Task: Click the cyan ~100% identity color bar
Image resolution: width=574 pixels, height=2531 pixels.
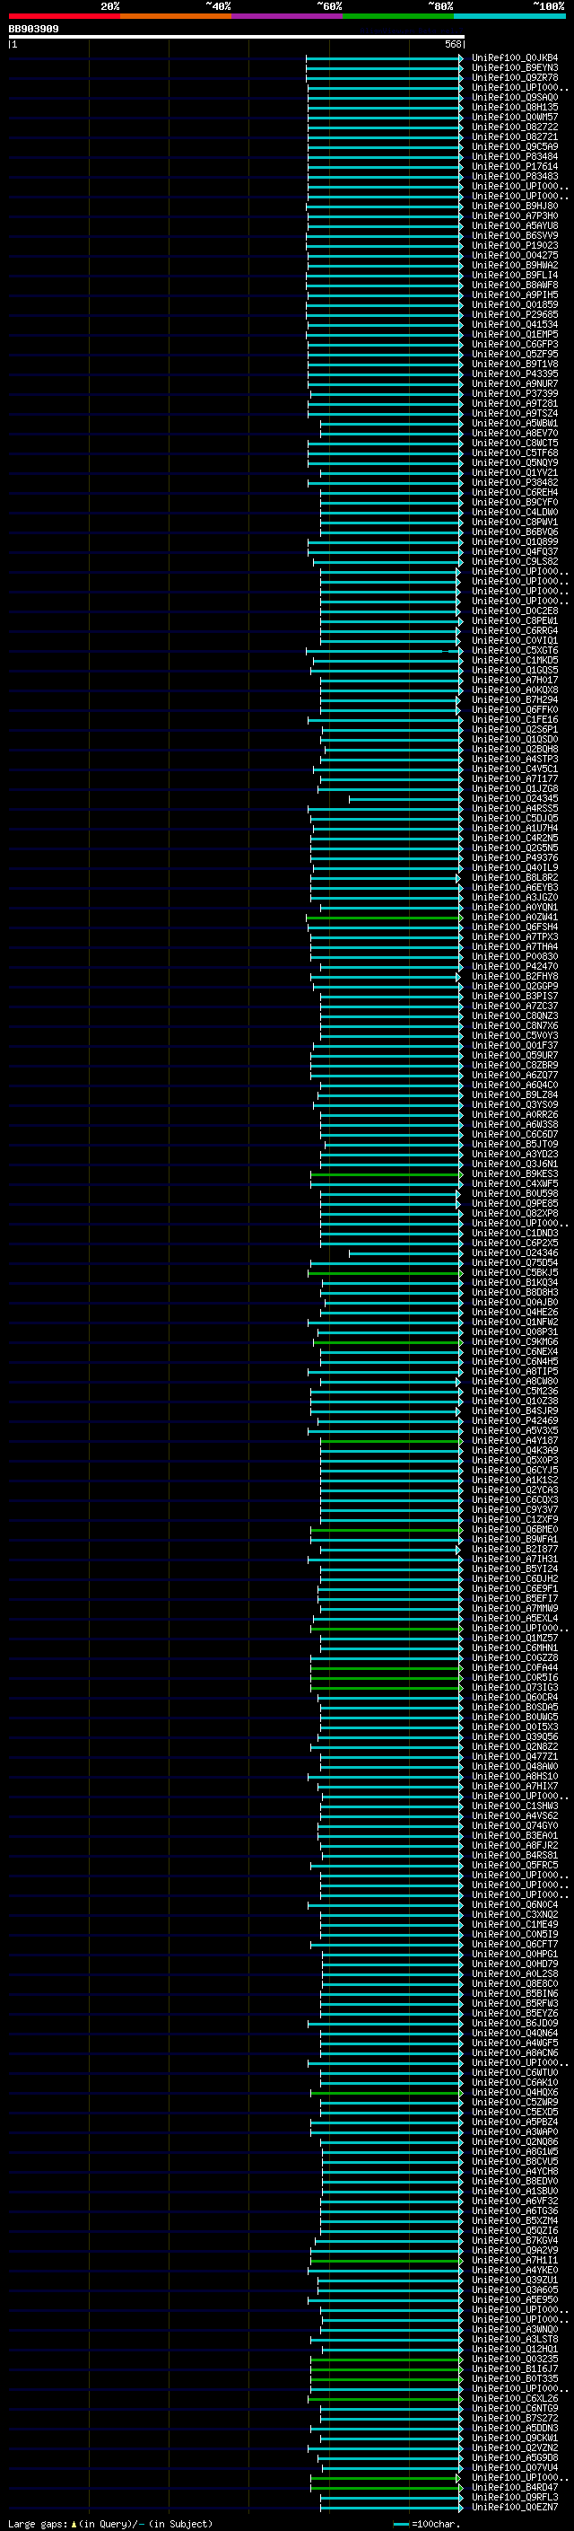Action: (x=509, y=16)
